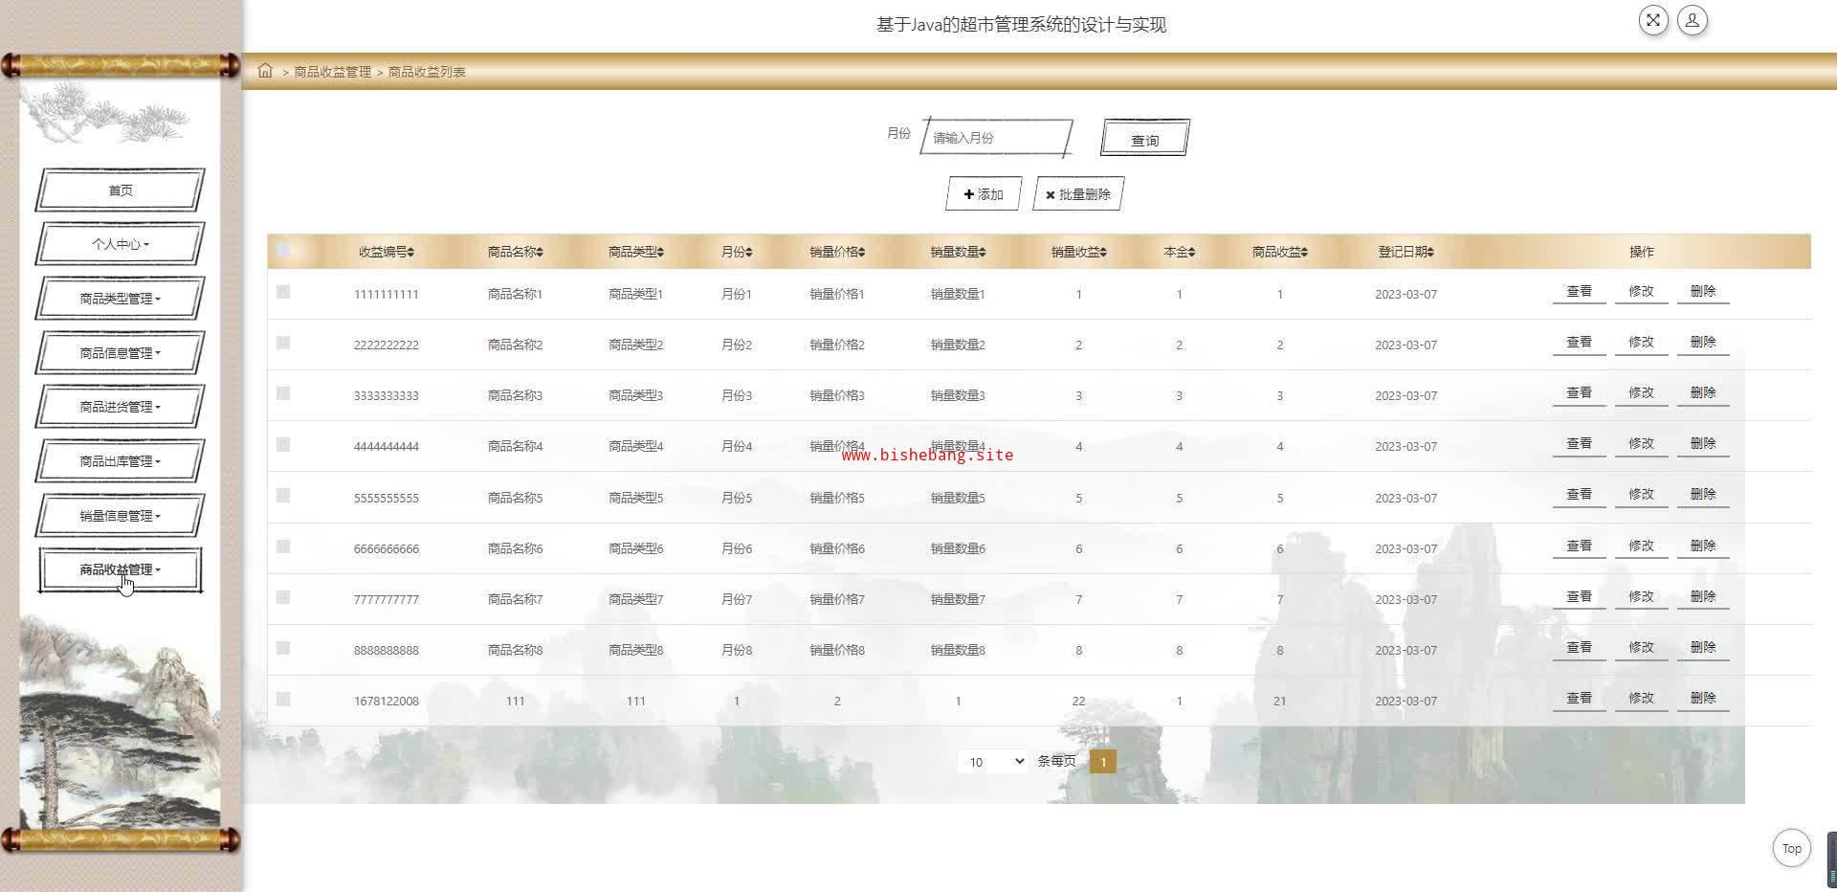Check the row for 1111111111

283,292
